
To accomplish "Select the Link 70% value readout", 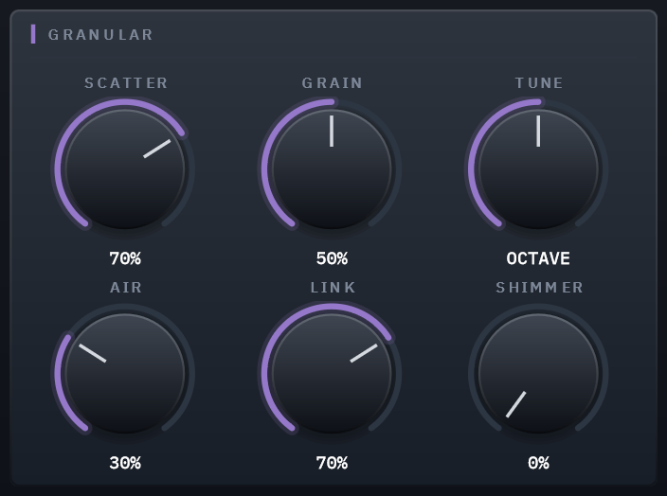I will [x=332, y=463].
